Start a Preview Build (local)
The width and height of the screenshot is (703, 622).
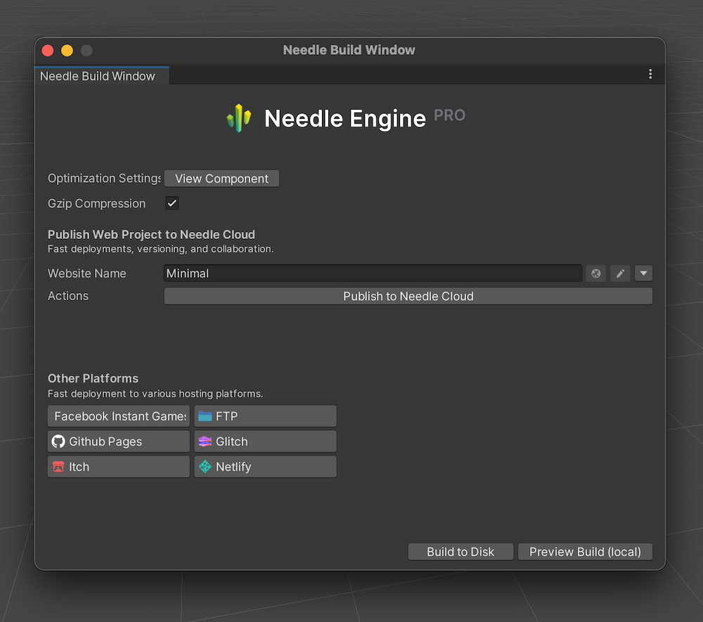click(x=585, y=552)
